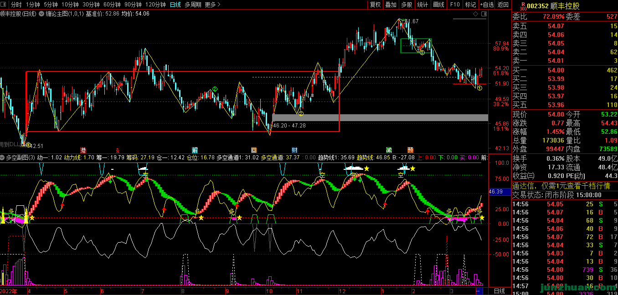Select the 60分钟 period tab
618x295 pixels.
pos(112,5)
